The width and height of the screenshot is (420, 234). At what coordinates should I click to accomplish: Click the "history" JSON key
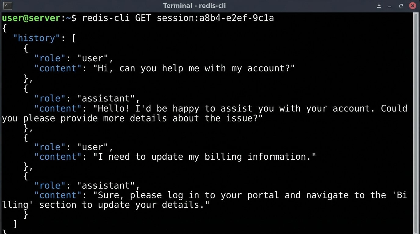[36, 38]
